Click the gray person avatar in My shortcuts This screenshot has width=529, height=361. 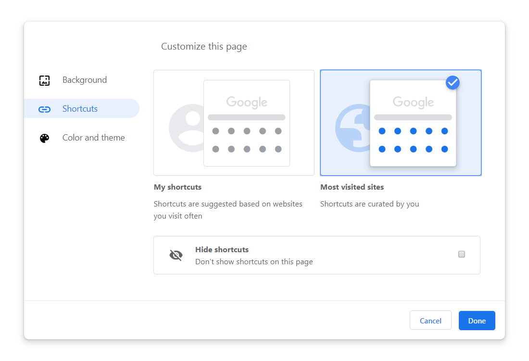pyautogui.click(x=185, y=128)
